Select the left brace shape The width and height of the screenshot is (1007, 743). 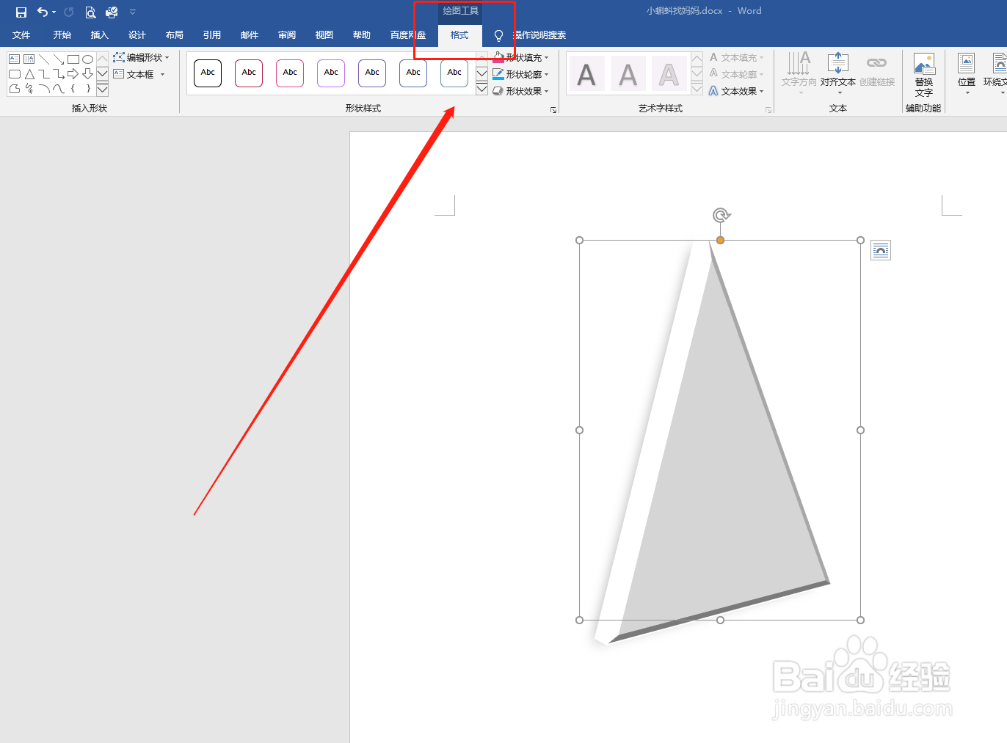coord(73,89)
